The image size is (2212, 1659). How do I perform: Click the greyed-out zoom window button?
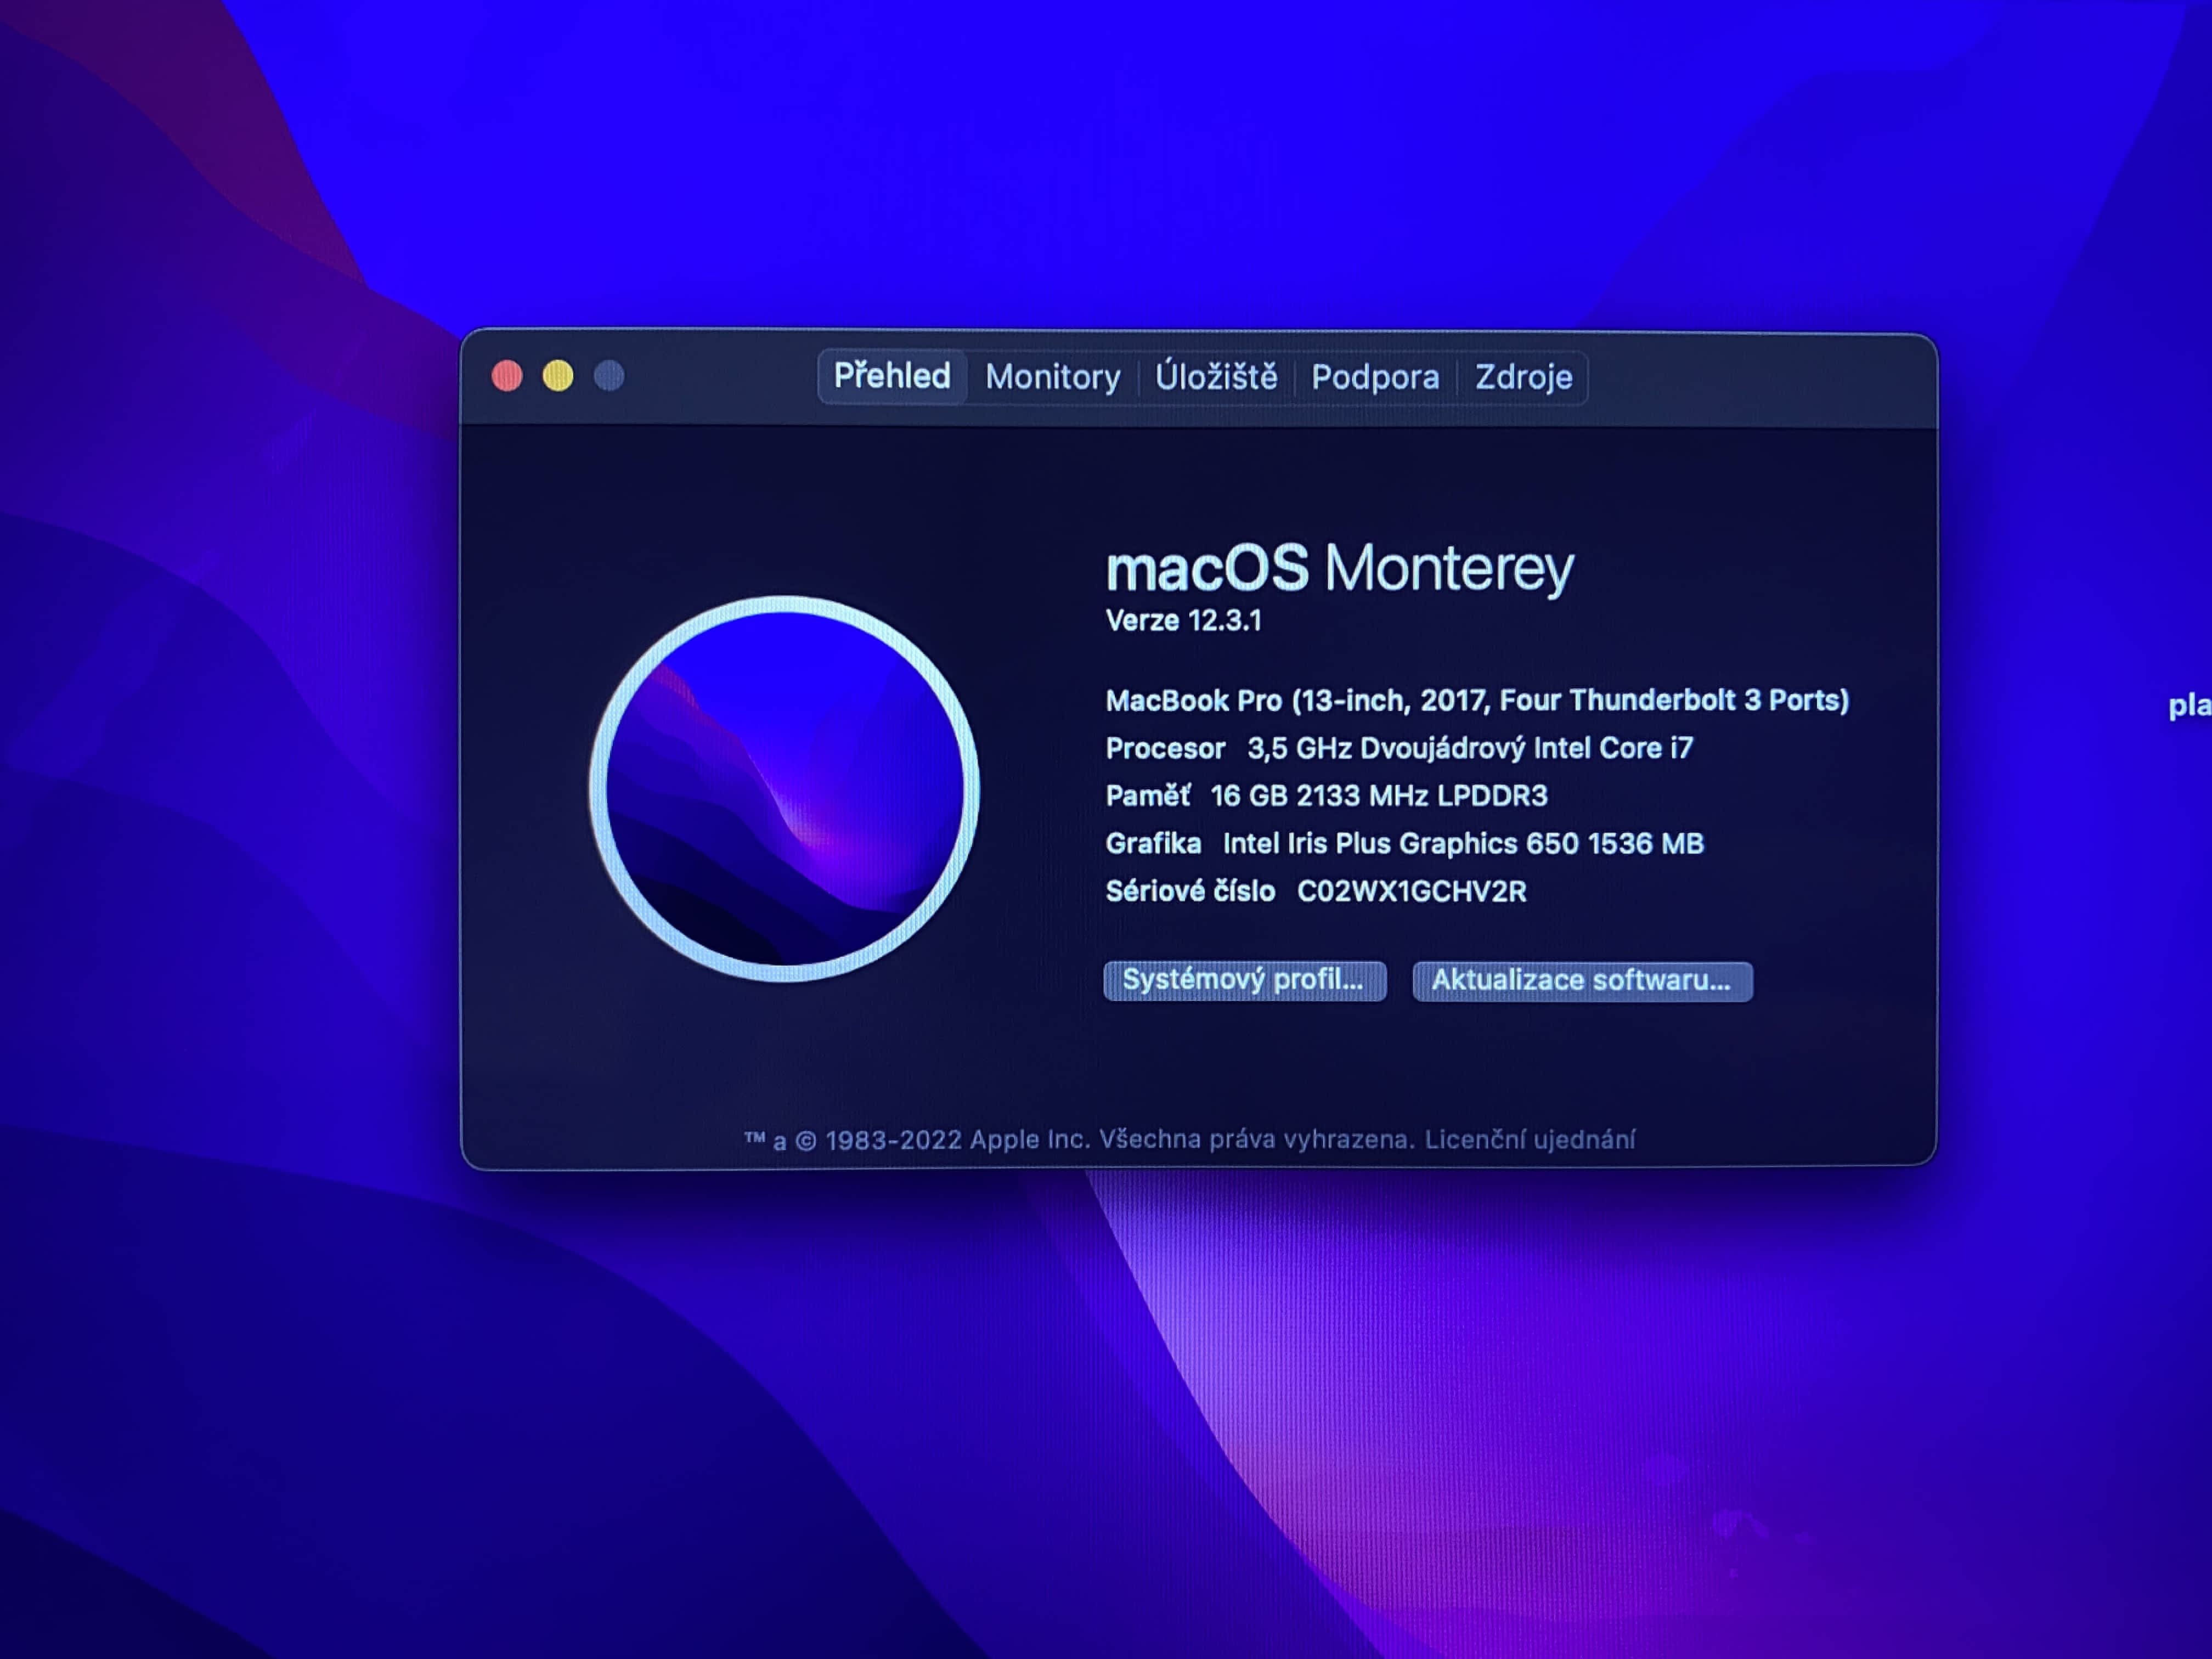coord(609,376)
